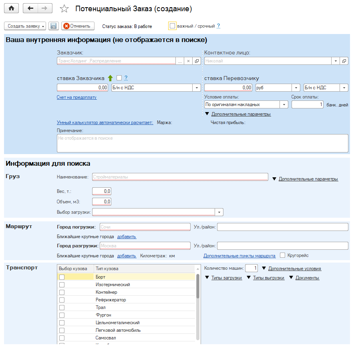The image size is (352, 347).
Task: Focus the ставка Перевозчику amount field
Action: 228,88
